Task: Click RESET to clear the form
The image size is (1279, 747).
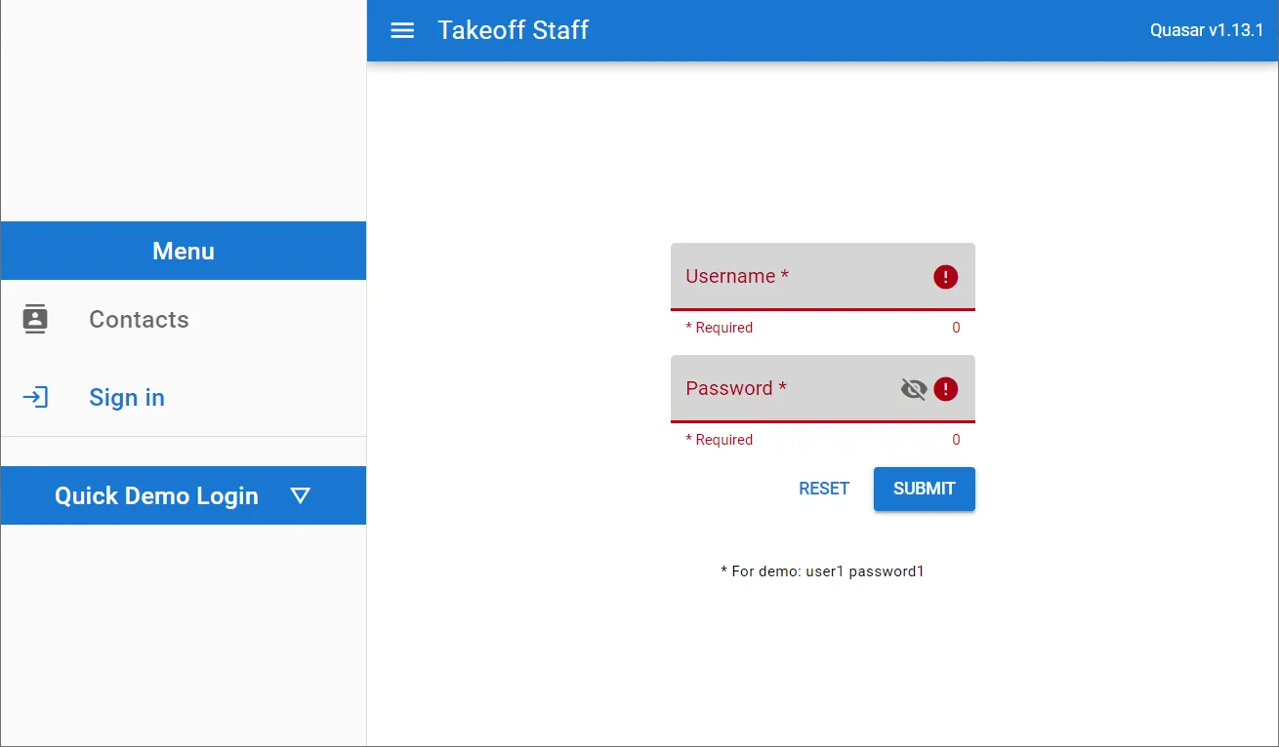Action: click(x=823, y=489)
